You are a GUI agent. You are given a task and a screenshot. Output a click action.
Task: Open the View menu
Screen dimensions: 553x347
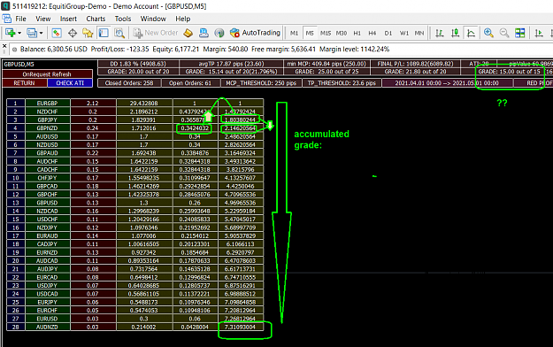(43, 19)
